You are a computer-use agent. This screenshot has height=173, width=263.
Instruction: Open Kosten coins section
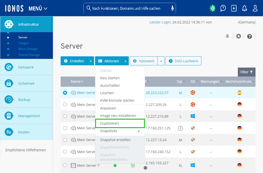(x=26, y=132)
